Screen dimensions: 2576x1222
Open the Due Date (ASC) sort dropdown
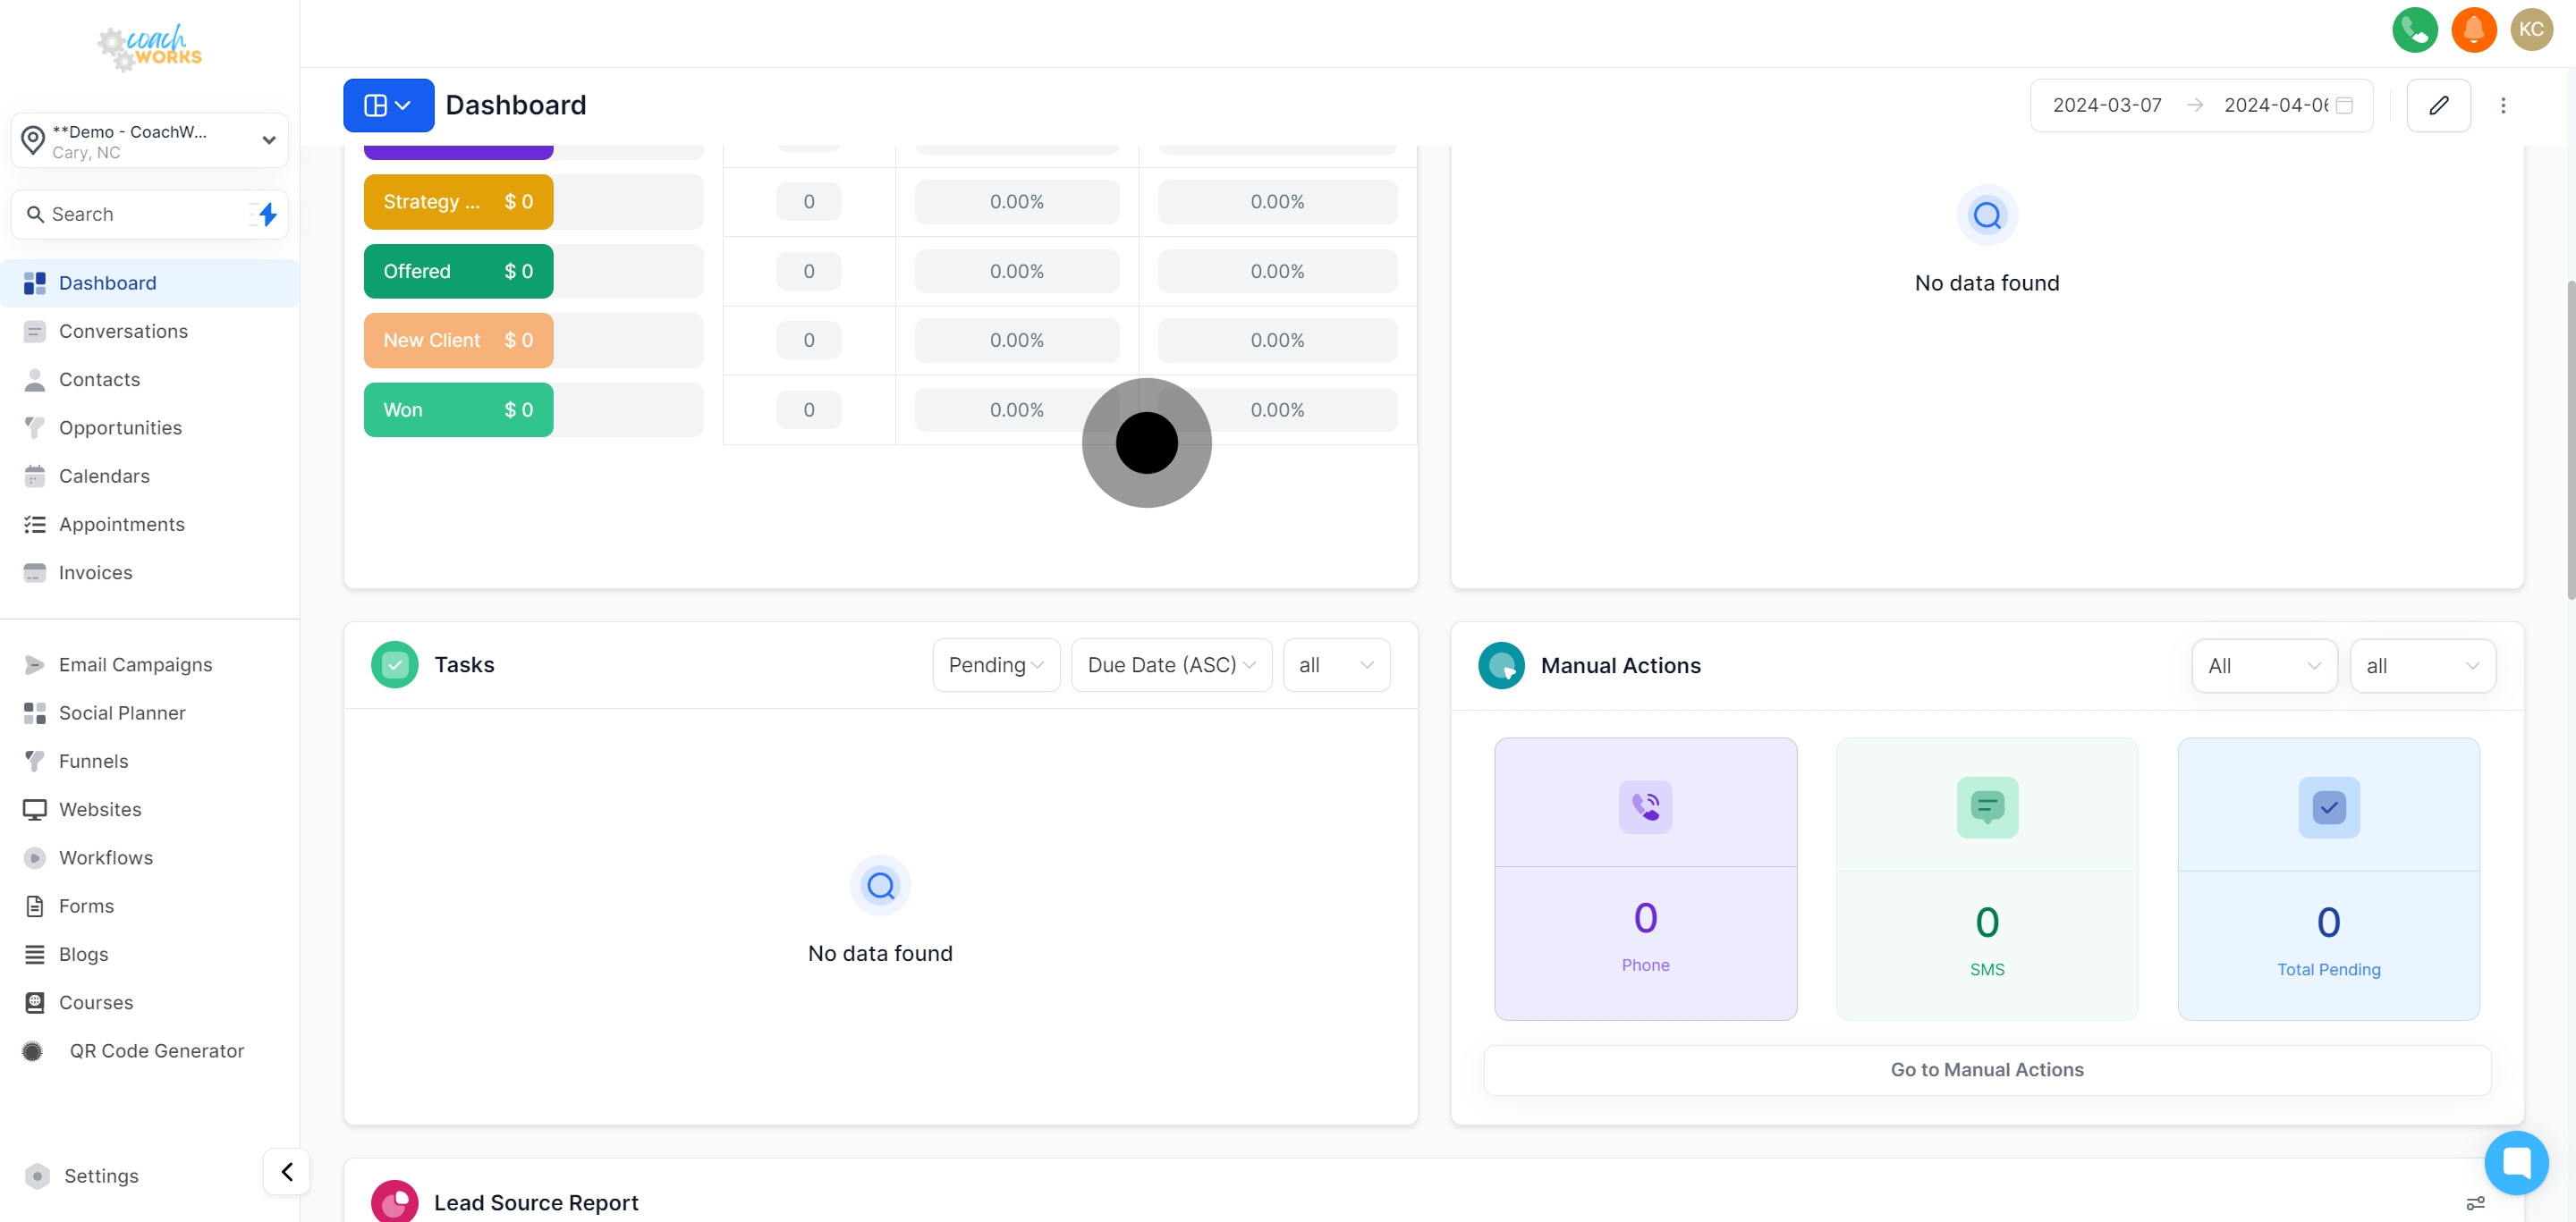tap(1170, 664)
